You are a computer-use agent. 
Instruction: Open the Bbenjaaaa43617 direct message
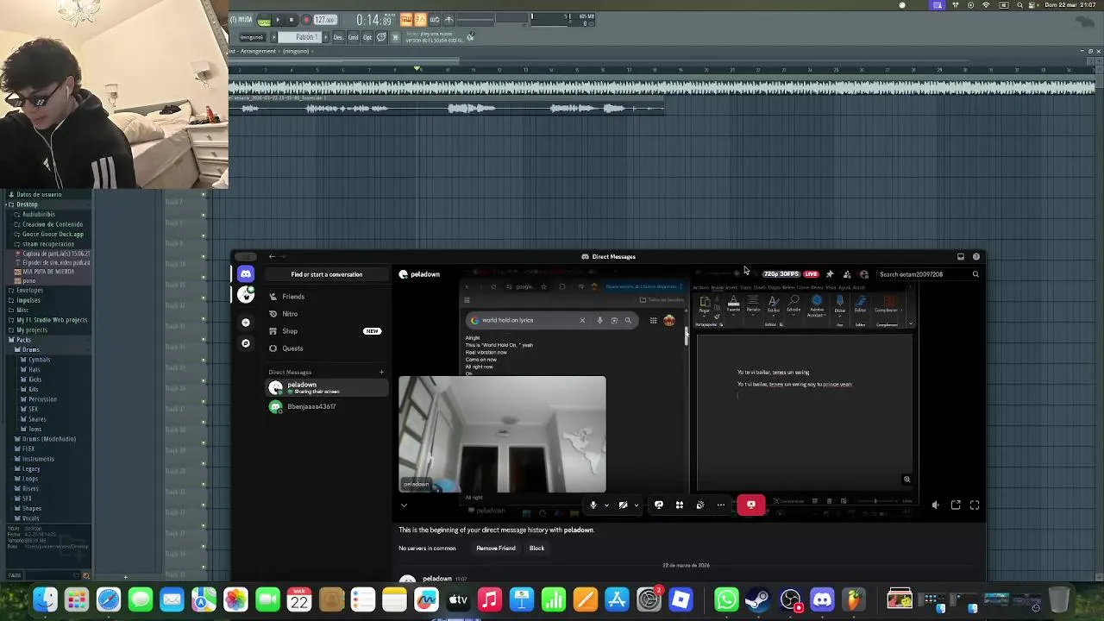click(x=326, y=406)
